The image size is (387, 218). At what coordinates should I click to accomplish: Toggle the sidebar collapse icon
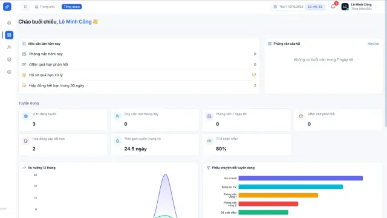tap(25, 7)
